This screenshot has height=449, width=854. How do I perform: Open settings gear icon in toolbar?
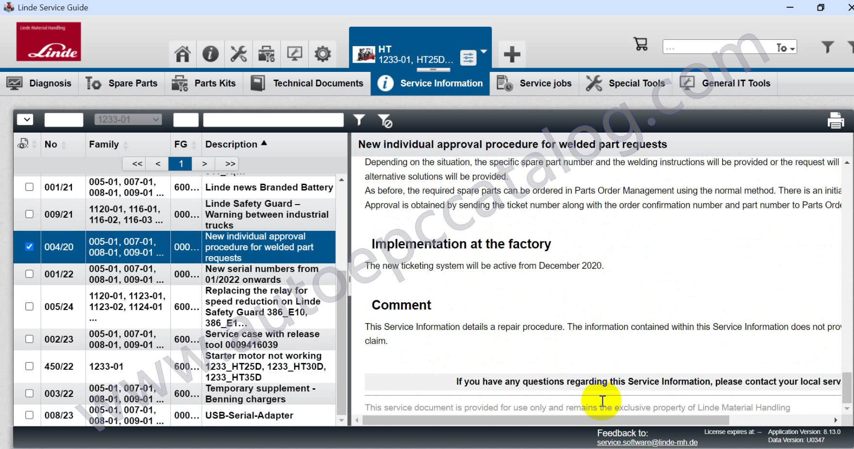[x=322, y=53]
